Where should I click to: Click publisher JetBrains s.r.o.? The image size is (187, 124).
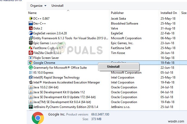click(121, 107)
